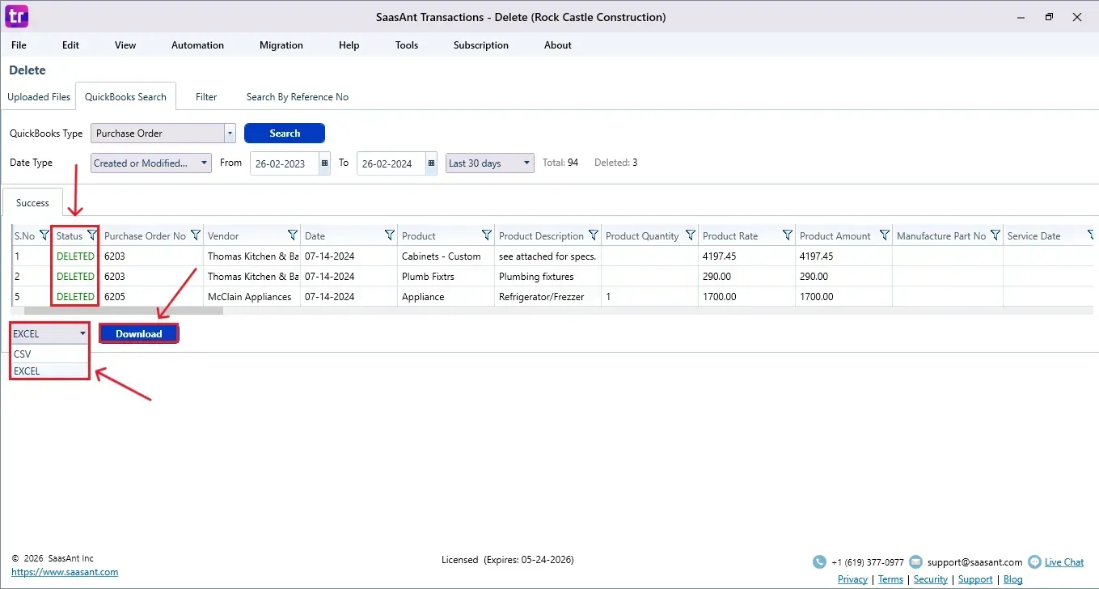
Task: Click filter icon on Product Rate column
Action: point(788,235)
